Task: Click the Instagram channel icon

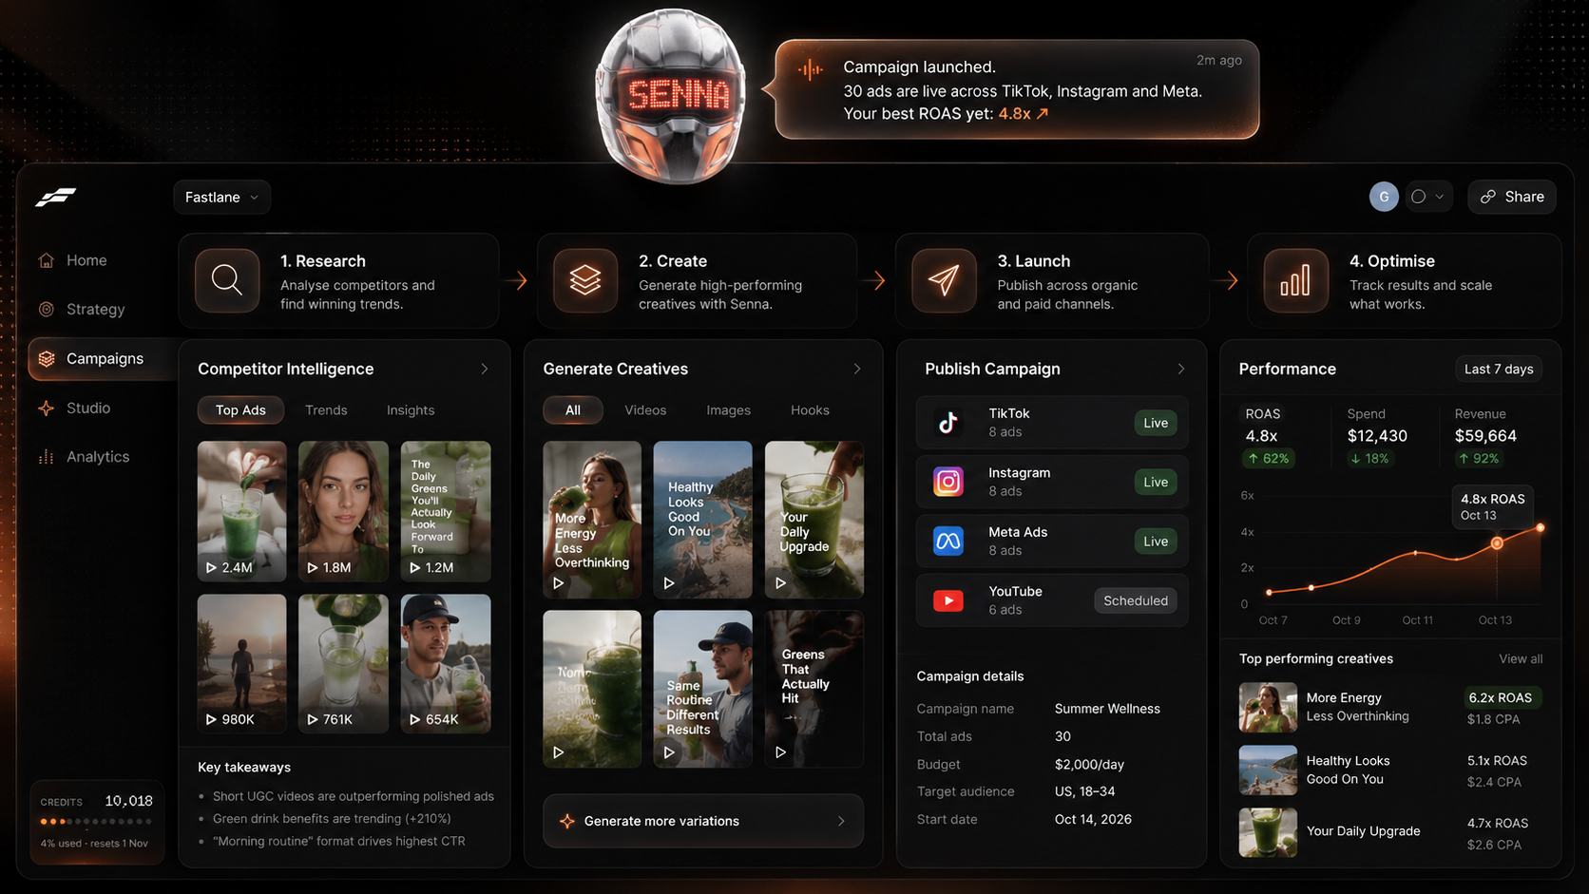Action: [x=948, y=482]
